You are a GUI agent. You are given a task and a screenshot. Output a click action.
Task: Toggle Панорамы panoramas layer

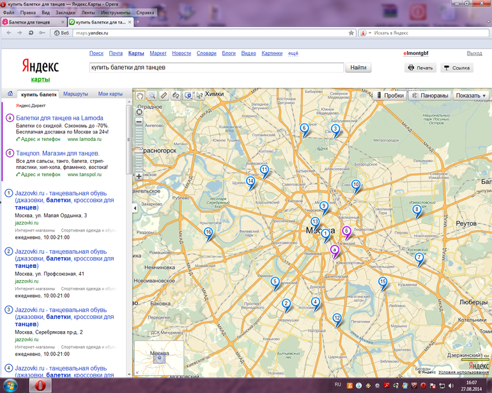[x=429, y=96]
